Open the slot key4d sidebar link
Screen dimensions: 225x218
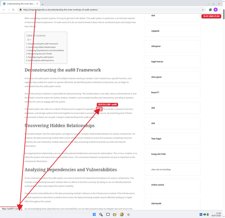156,203
